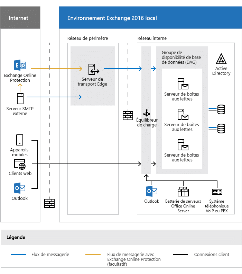Click the Internet header label

[18, 18]
